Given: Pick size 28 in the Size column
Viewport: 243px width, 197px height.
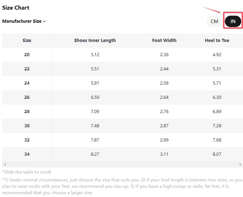Looking at the screenshot, I should point(27,112).
